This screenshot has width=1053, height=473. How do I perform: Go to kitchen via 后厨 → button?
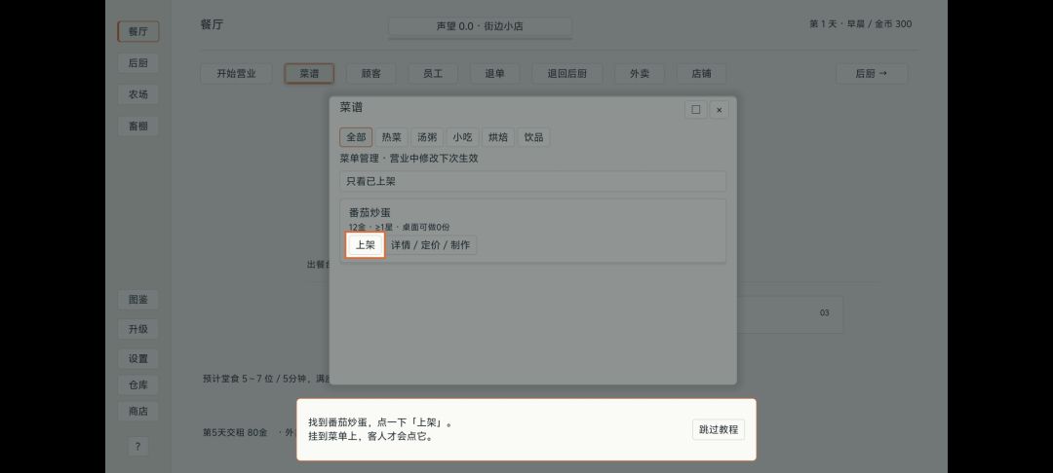872,74
